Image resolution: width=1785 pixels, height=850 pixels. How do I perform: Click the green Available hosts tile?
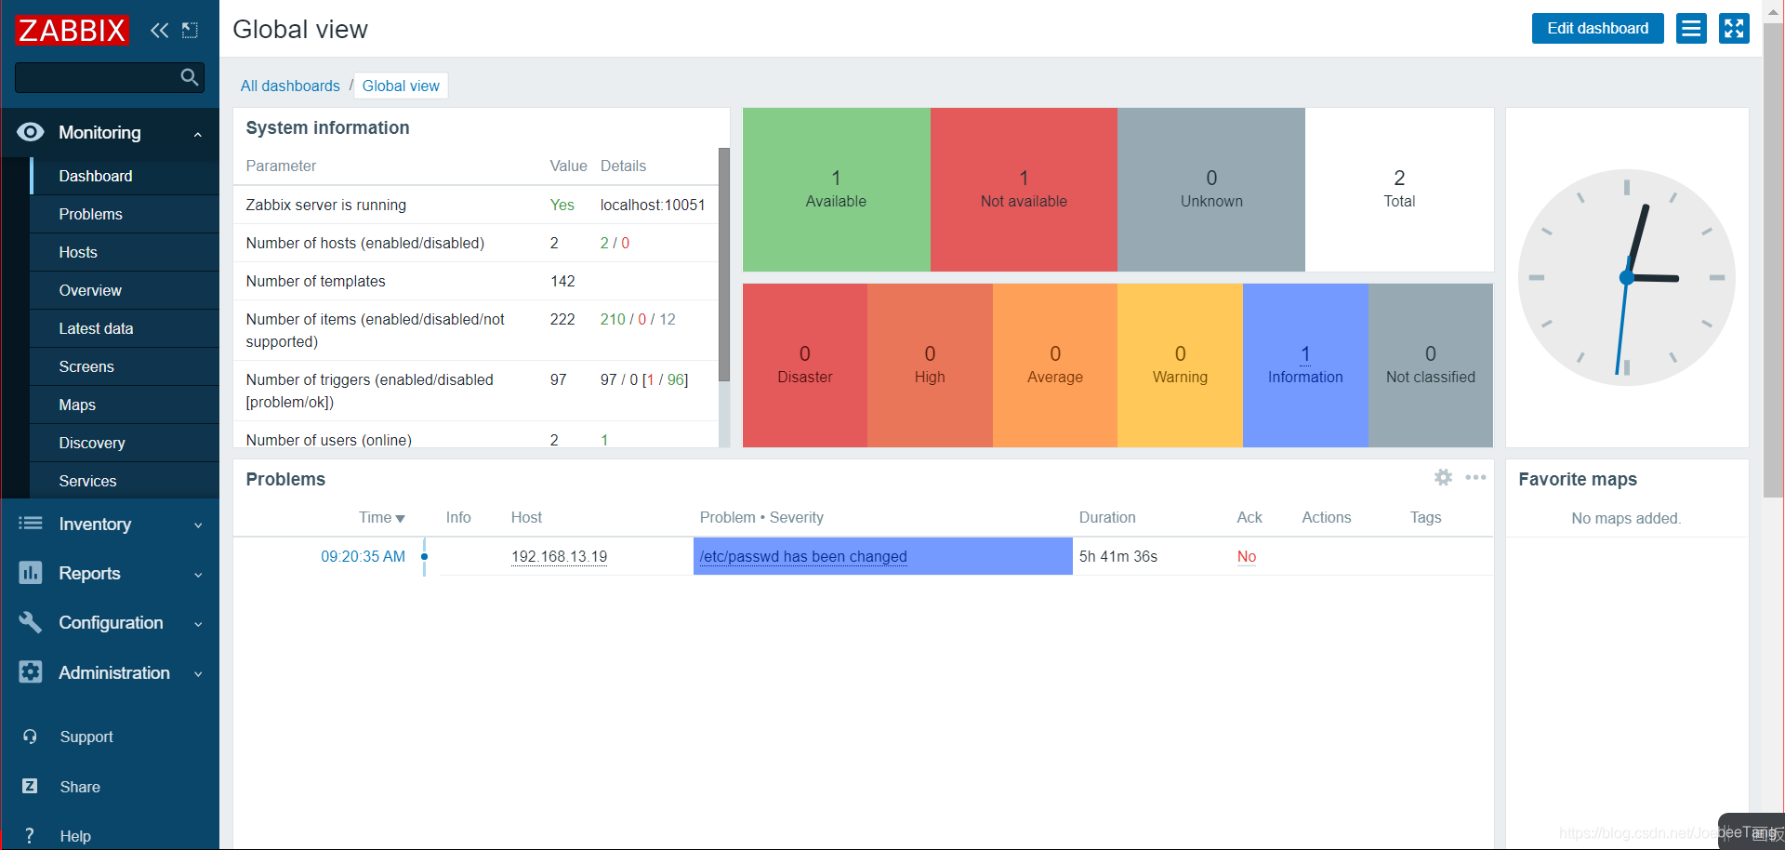click(836, 190)
